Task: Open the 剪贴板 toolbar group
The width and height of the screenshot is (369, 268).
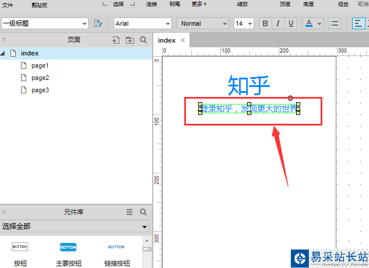Action: 40,5
